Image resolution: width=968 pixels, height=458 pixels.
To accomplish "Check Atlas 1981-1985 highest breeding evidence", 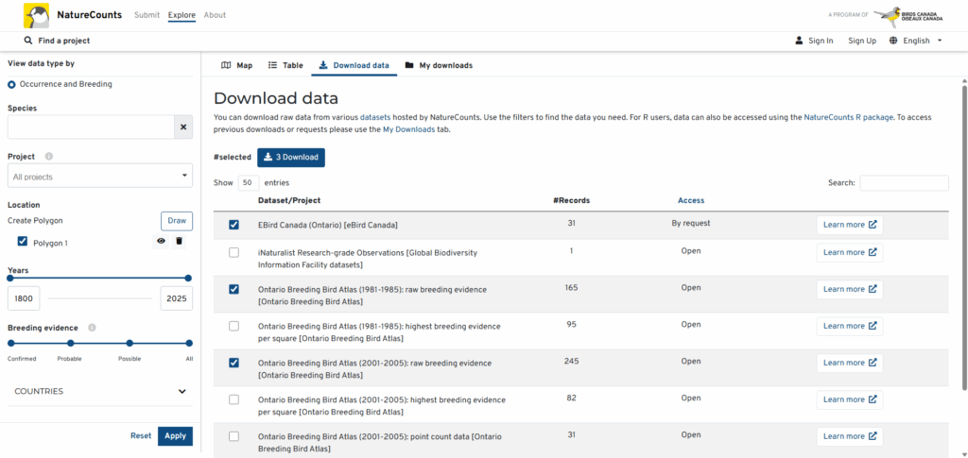I will (234, 326).
